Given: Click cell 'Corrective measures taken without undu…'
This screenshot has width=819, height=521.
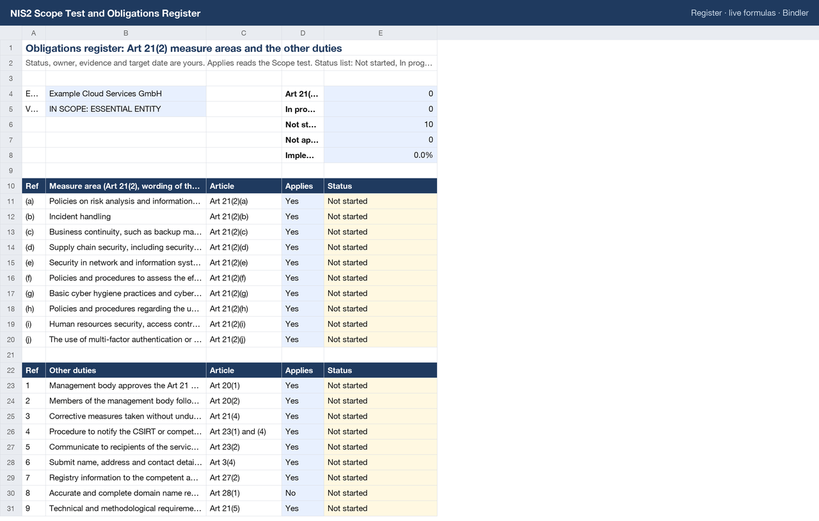Looking at the screenshot, I should point(125,417).
